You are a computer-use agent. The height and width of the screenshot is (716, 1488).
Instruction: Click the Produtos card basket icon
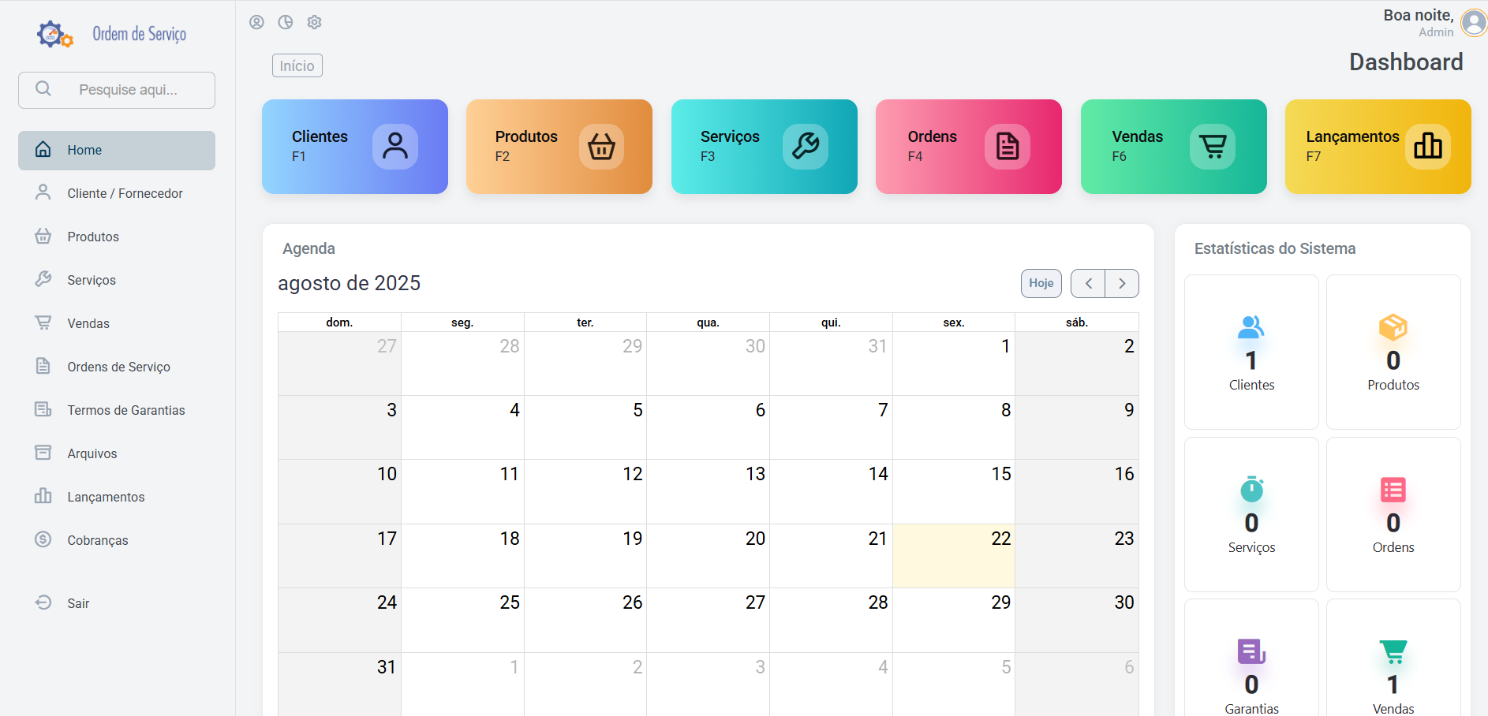coord(601,147)
